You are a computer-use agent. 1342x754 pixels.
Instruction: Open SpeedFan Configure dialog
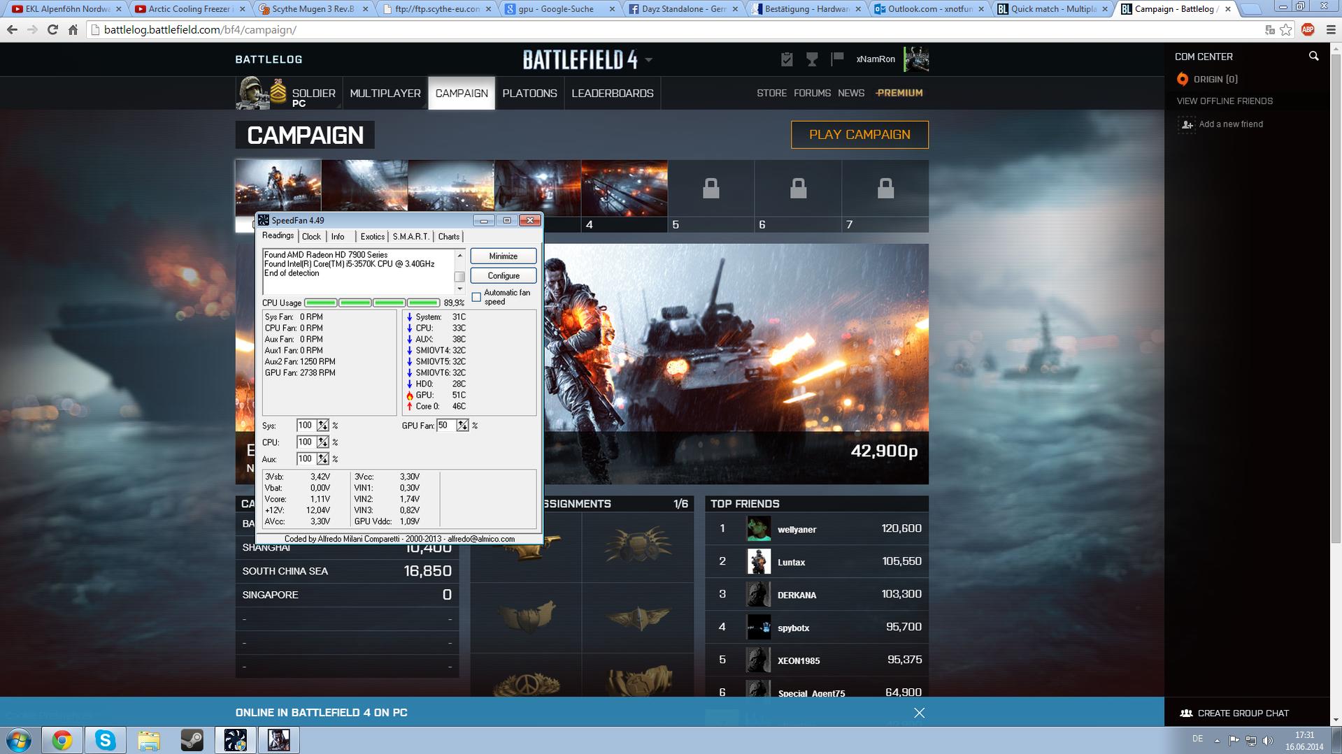(504, 276)
